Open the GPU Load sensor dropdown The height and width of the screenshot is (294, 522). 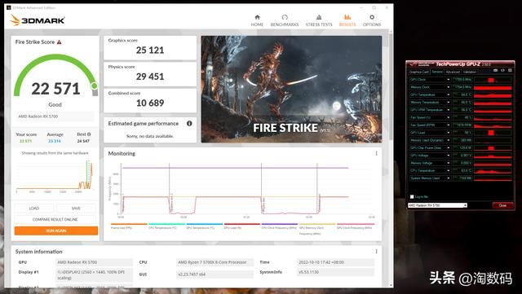click(449, 133)
